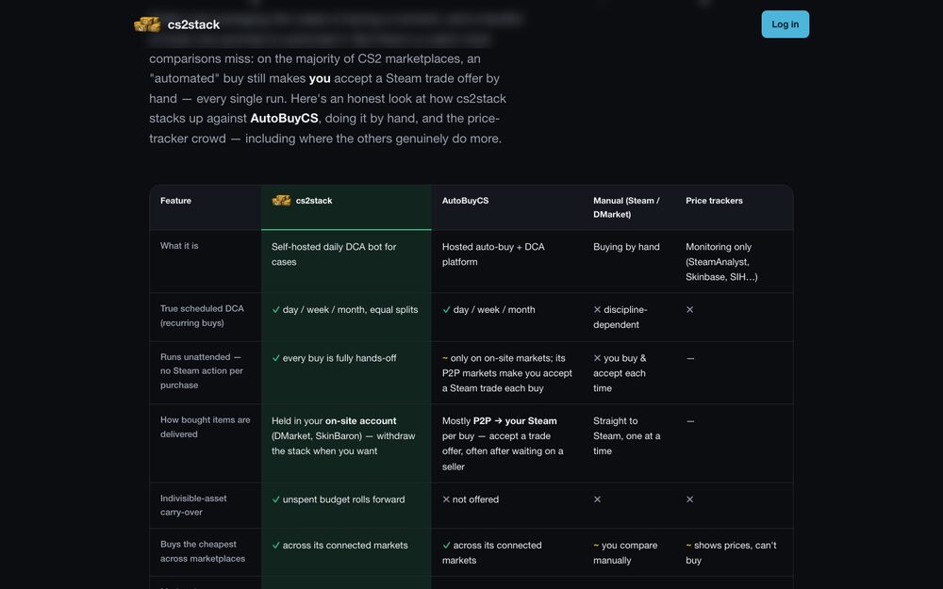Click "shows prices, can't buy" cell
Viewport: 943px width, 589px height.
pos(731,552)
